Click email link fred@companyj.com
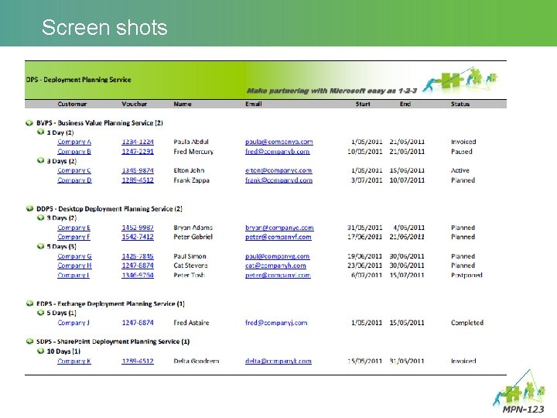Viewport: 557px width, 418px height. 276,323
